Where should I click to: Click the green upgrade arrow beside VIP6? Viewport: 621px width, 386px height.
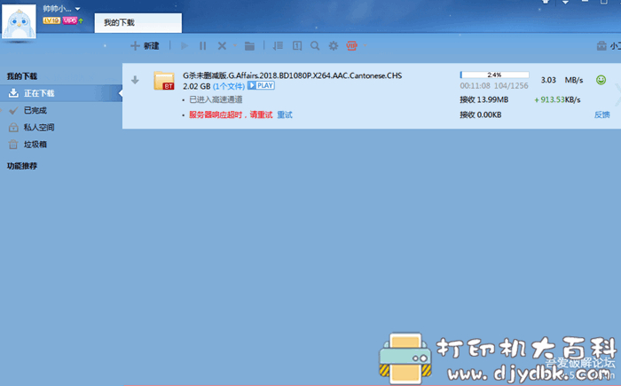(81, 20)
